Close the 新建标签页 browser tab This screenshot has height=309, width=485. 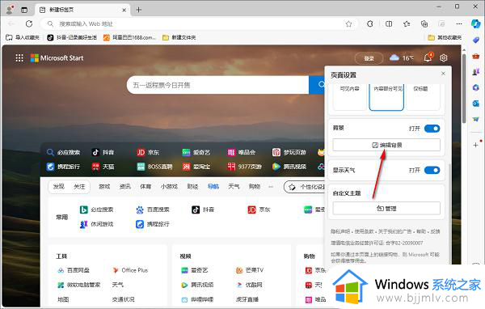[x=124, y=10]
